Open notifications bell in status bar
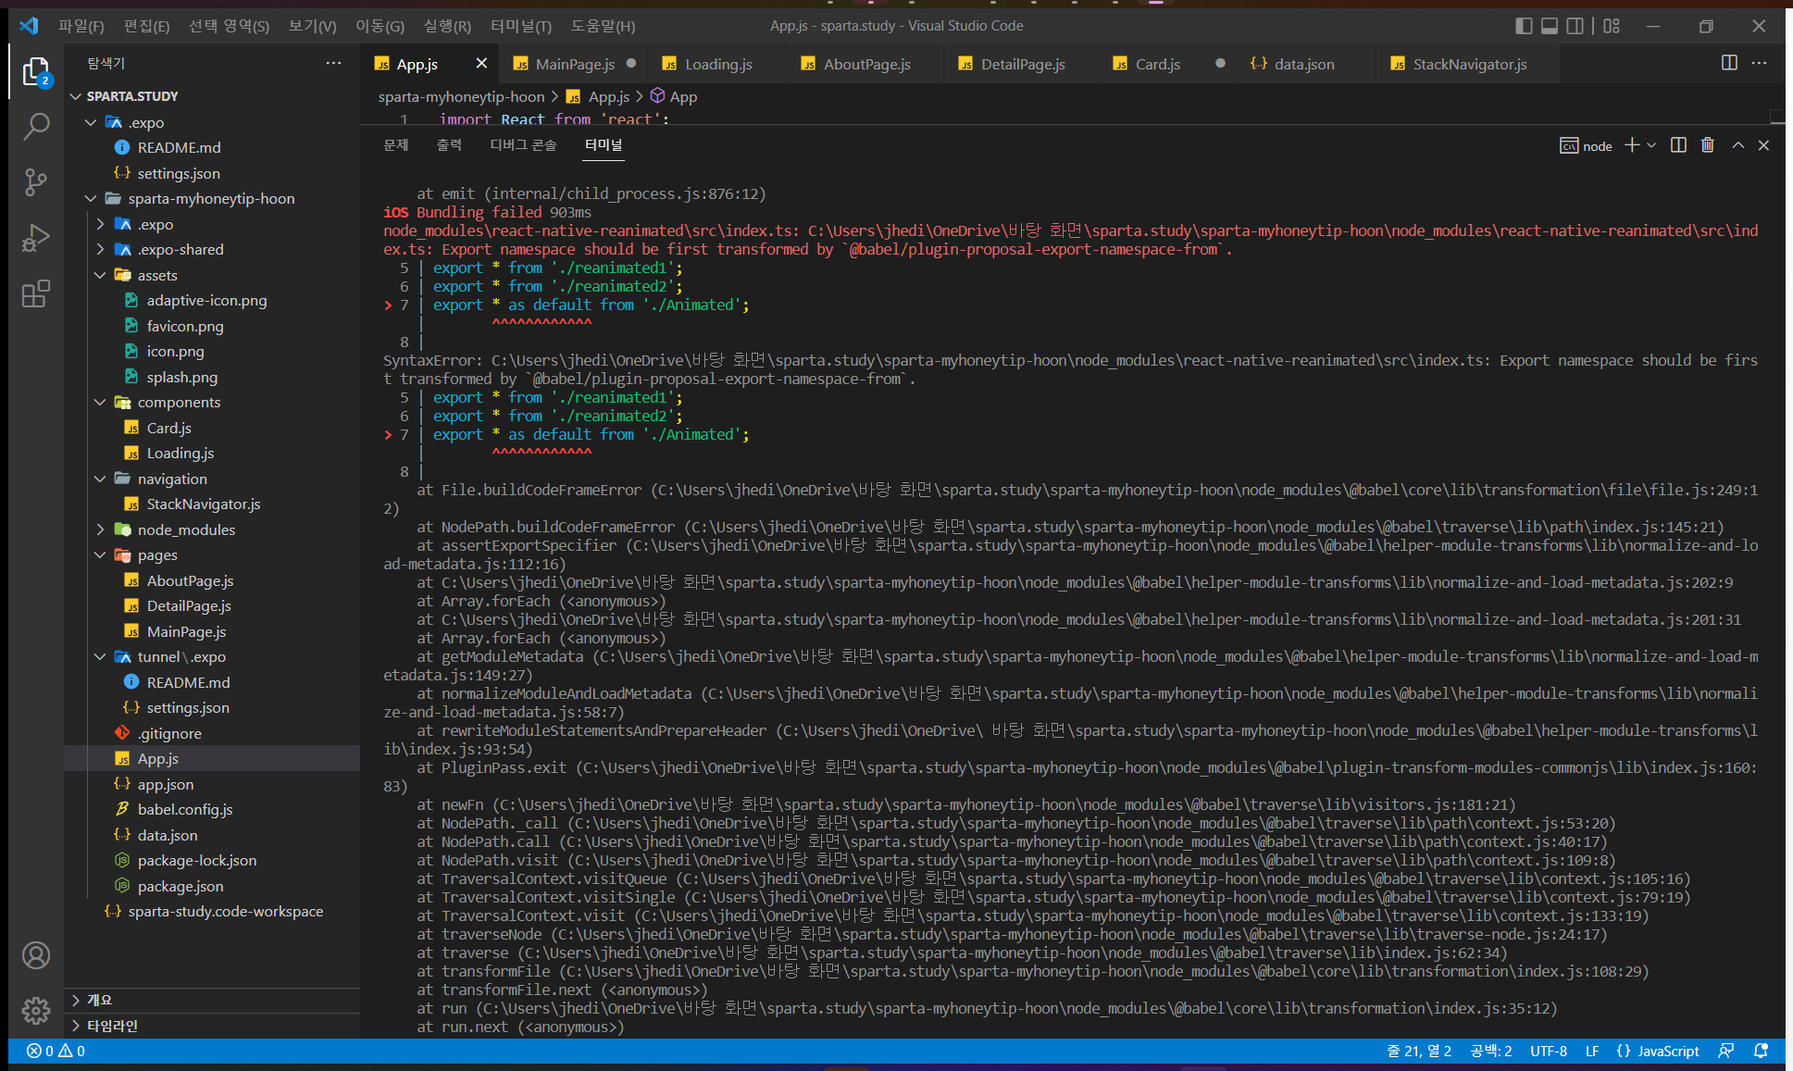1793x1071 pixels. 1761,1051
